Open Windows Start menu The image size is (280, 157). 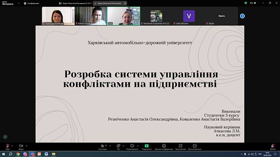[3, 154]
